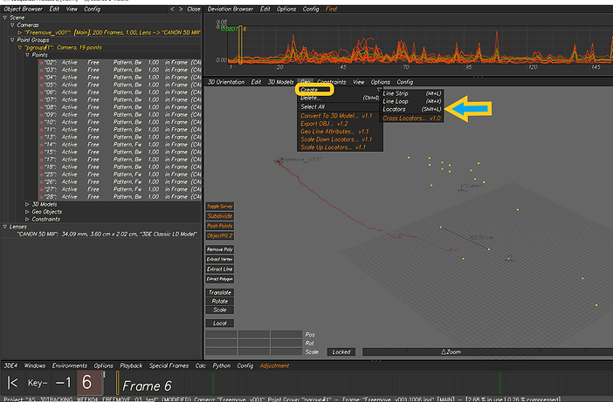Click the Subdivide button
This screenshot has width=613, height=402.
coord(220,216)
